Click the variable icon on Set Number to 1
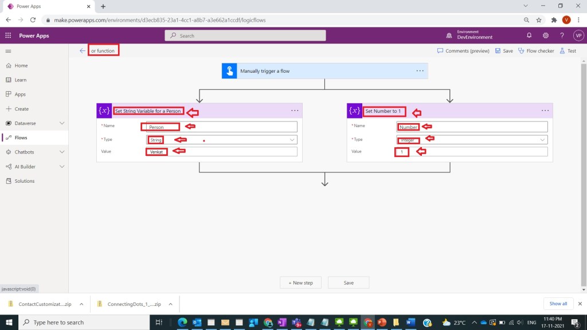 click(354, 111)
